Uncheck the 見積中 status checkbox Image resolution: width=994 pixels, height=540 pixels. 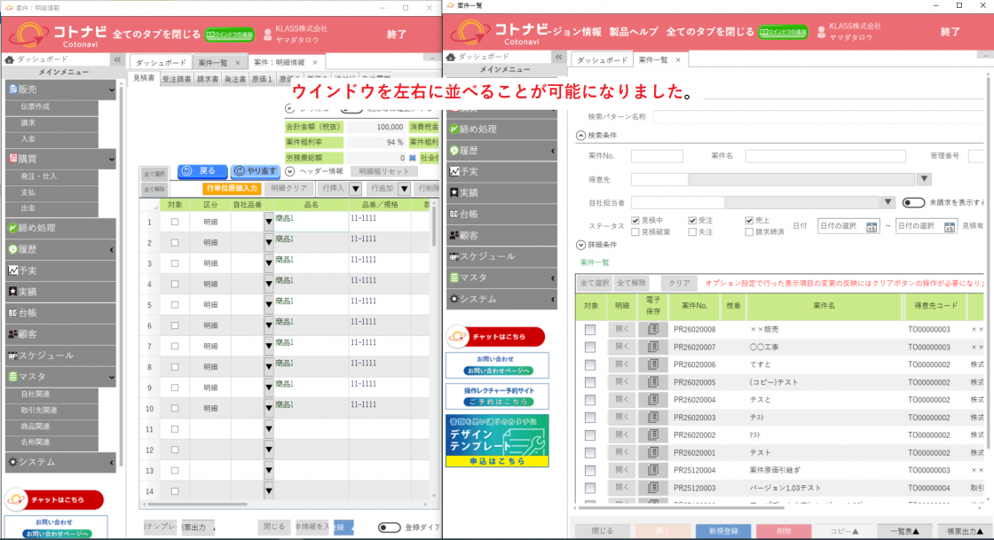(635, 220)
